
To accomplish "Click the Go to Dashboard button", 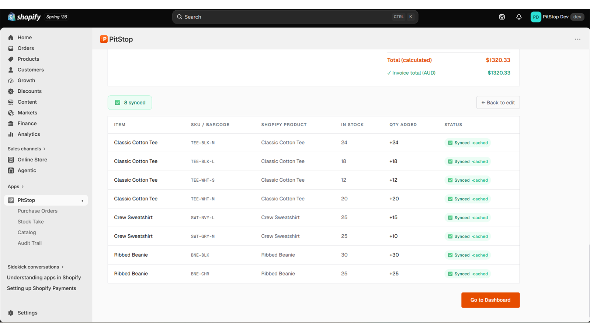I will pyautogui.click(x=490, y=300).
